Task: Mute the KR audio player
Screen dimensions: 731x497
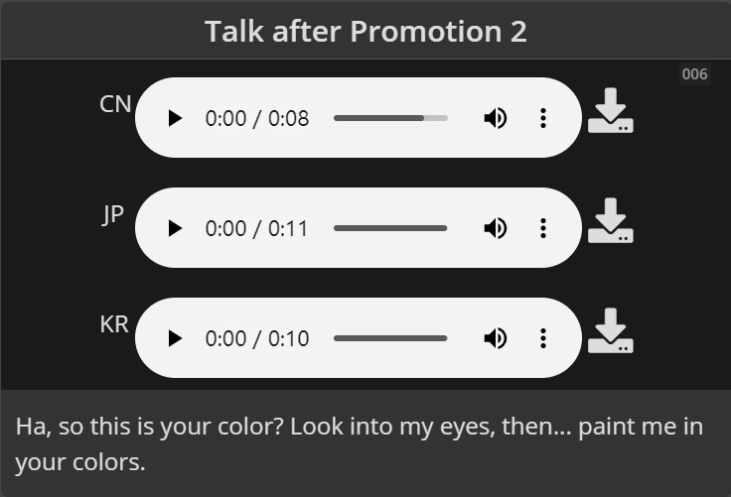Action: (496, 338)
